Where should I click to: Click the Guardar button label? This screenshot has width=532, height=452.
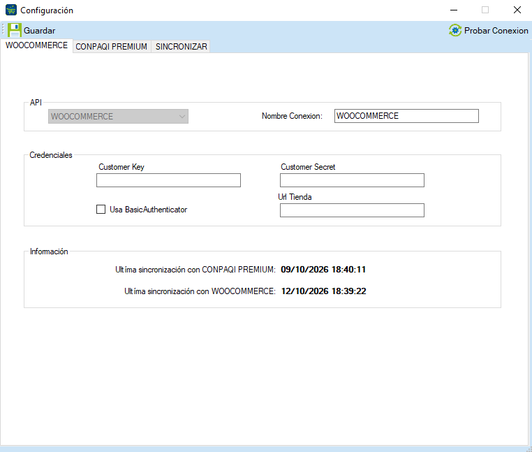click(39, 31)
